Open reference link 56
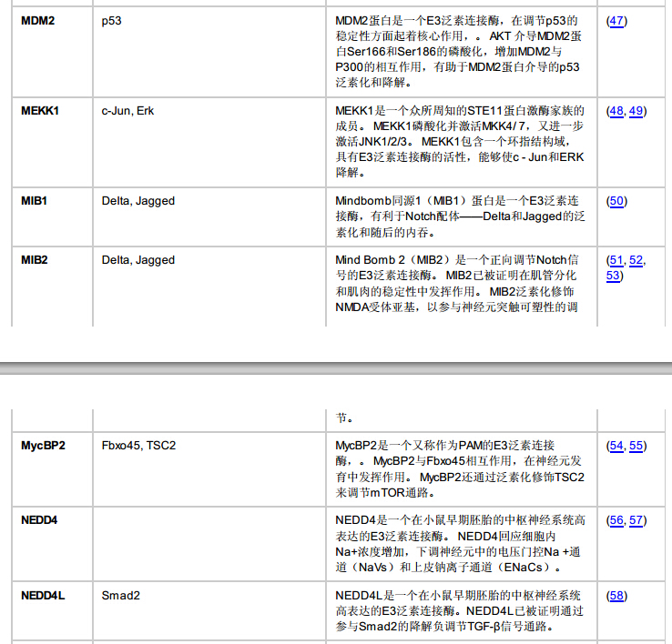The width and height of the screenshot is (672, 644). point(616,520)
